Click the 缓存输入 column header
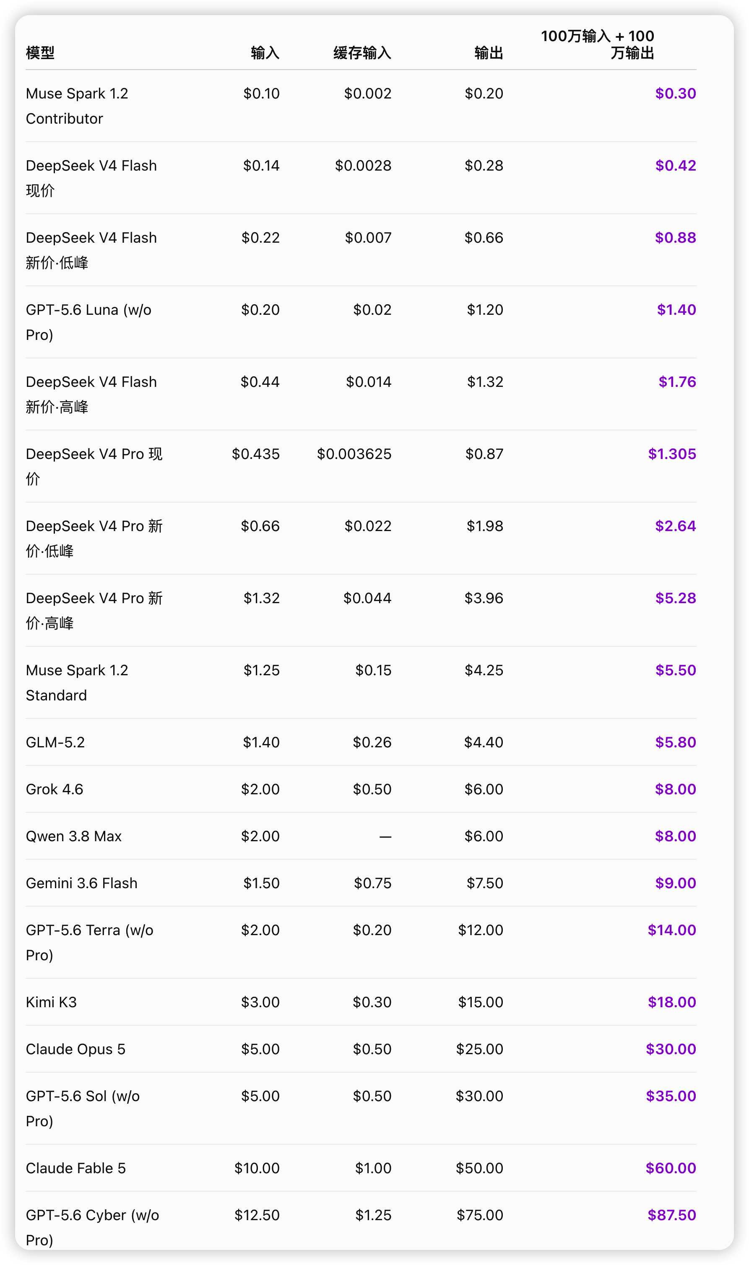 pos(362,52)
